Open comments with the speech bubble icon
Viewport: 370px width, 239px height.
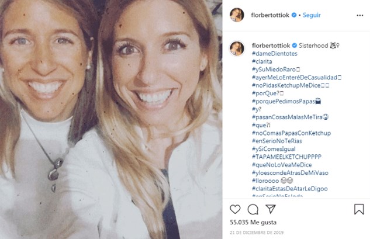tap(253, 209)
